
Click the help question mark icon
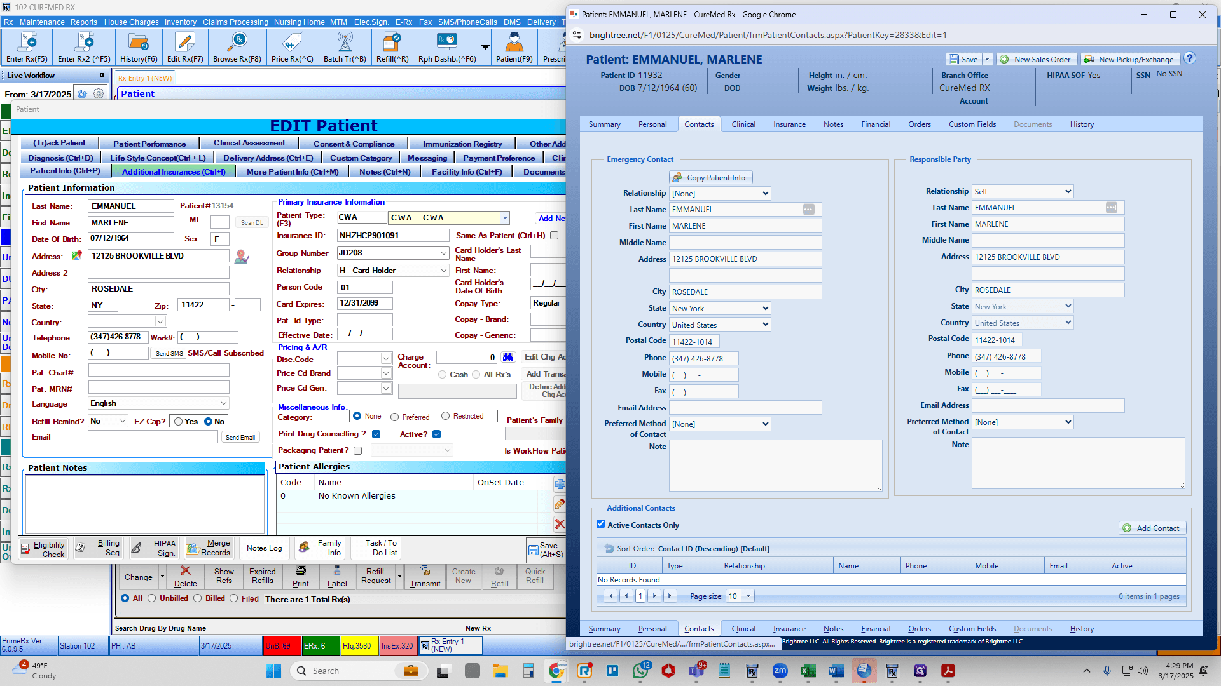coord(1190,58)
